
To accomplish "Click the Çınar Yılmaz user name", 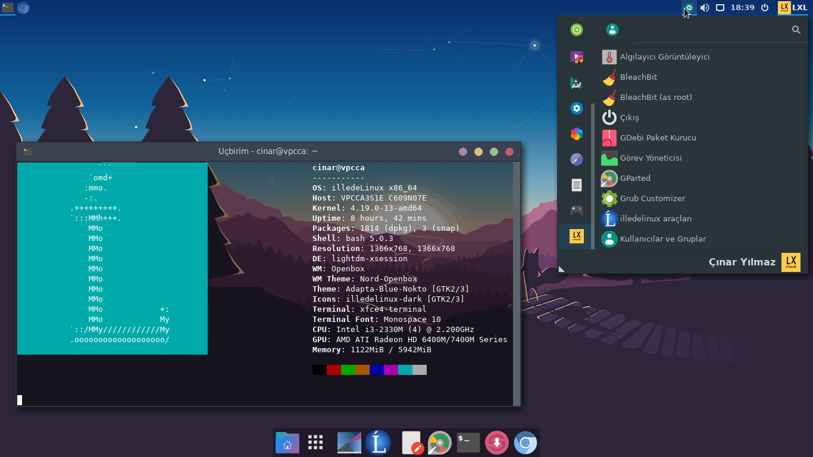I will coord(742,262).
